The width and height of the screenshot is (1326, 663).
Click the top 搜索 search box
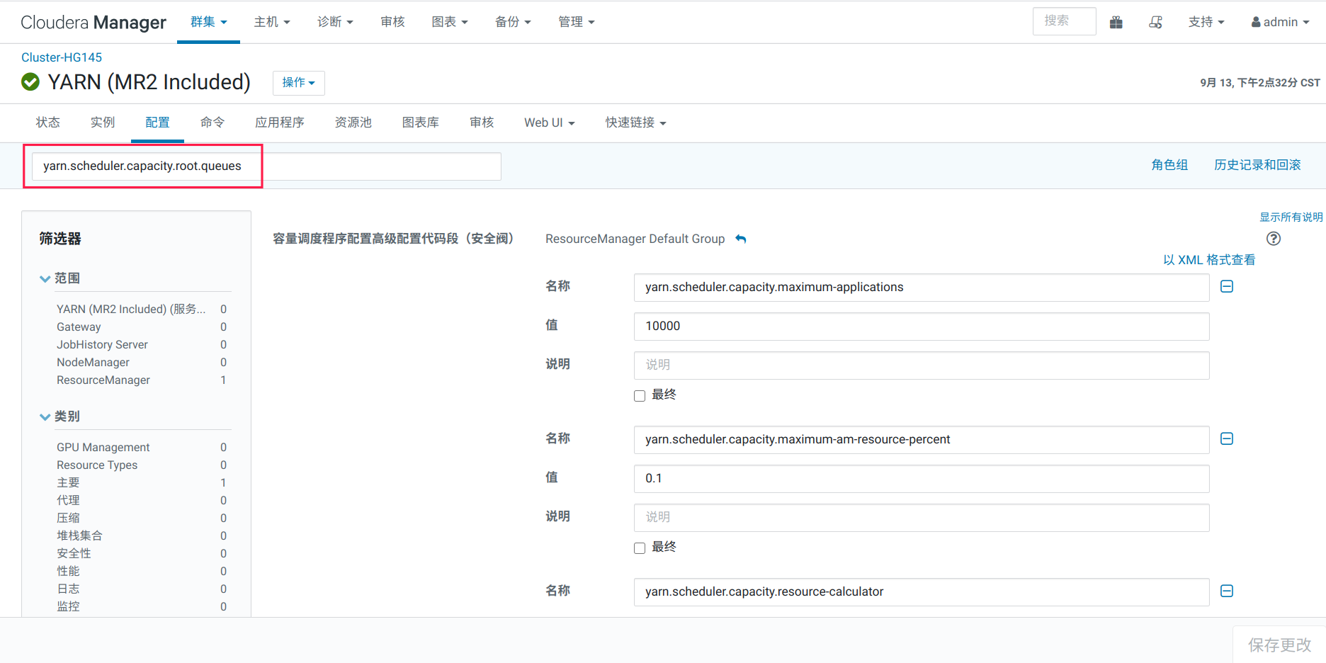[x=1064, y=21]
